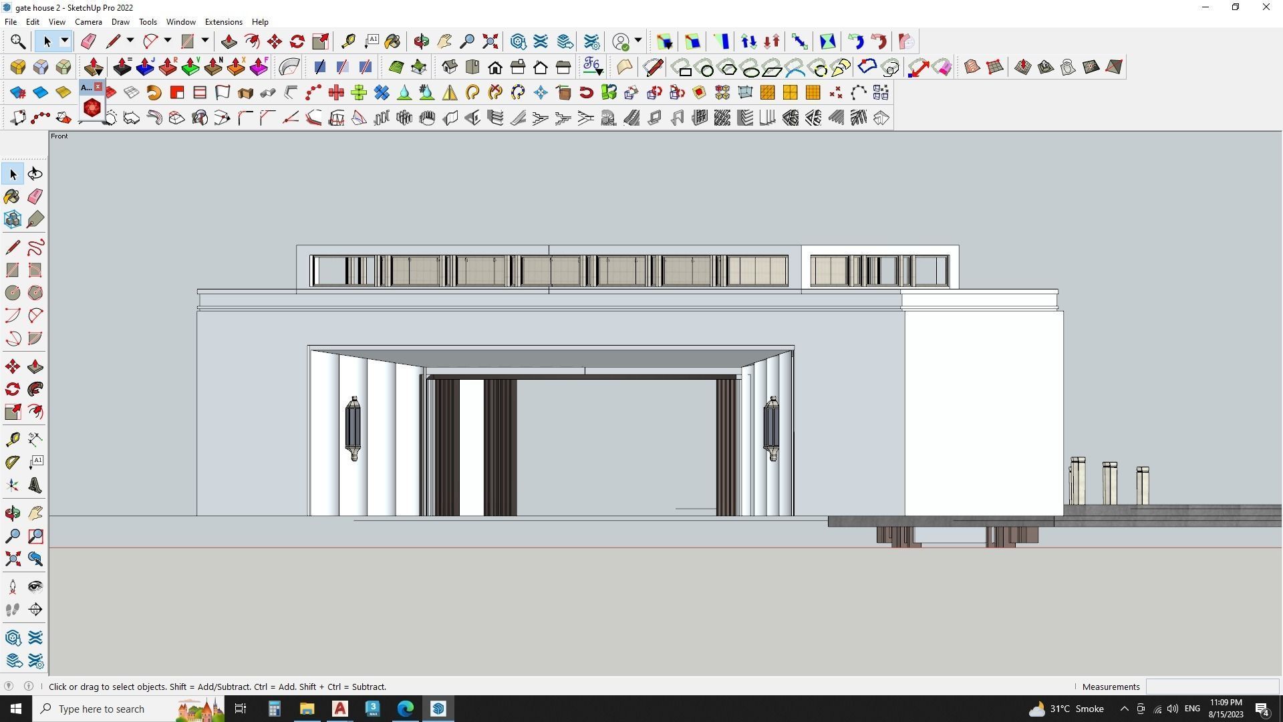1283x722 pixels.
Task: Switch to Iso standard view icon
Action: coord(449,68)
